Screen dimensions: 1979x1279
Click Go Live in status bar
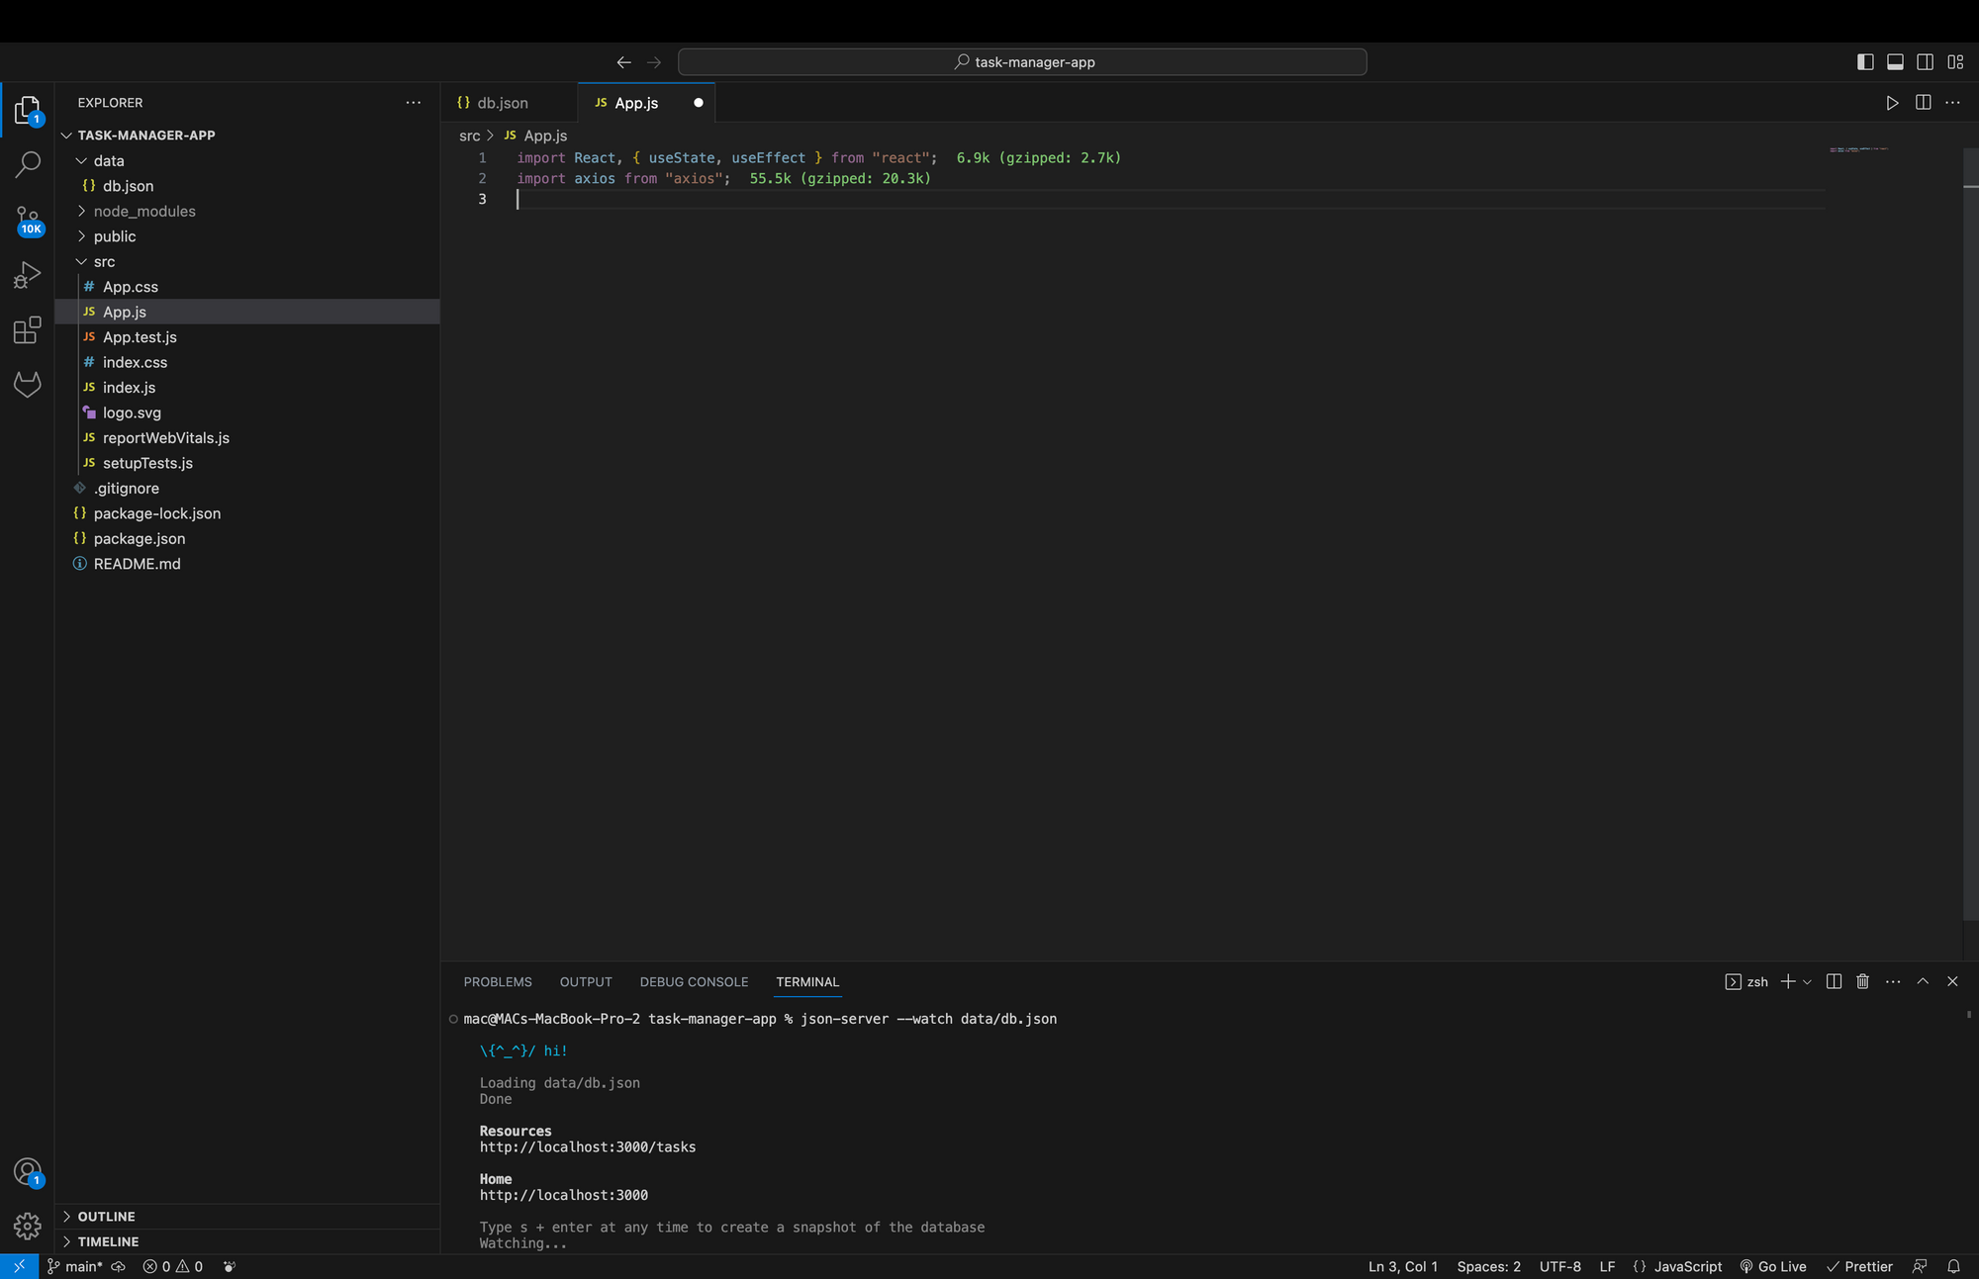[1773, 1266]
